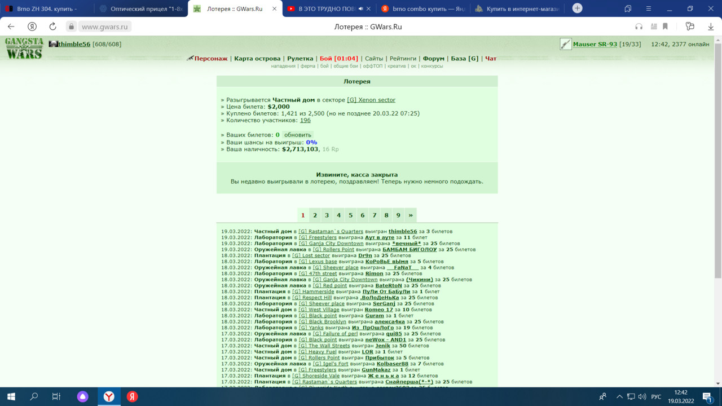Image resolution: width=722 pixels, height=406 pixels.
Task: Mute the YouTube tab audio icon
Action: pyautogui.click(x=360, y=8)
